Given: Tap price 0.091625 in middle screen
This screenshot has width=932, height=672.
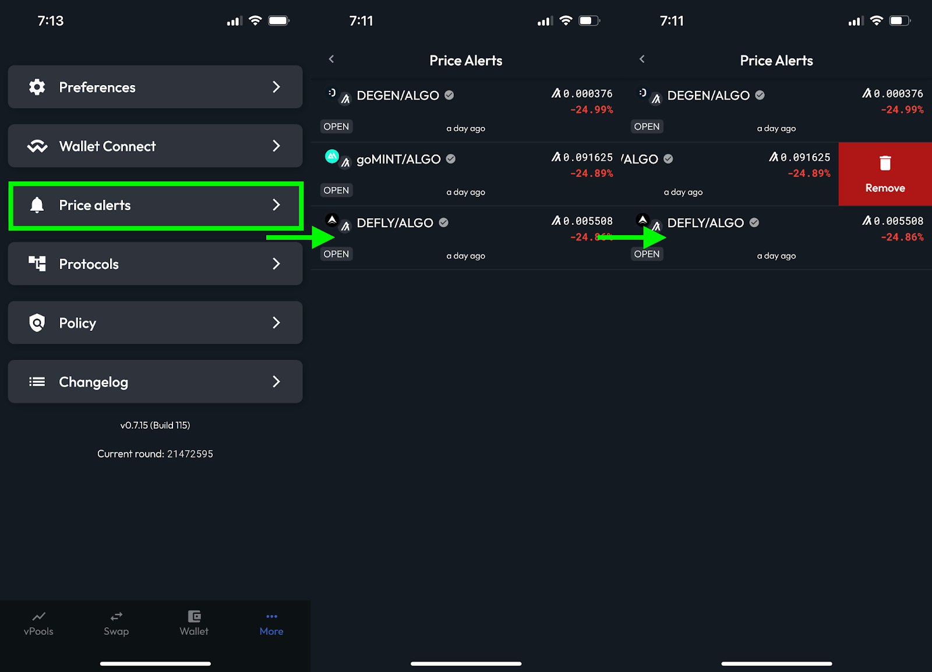Looking at the screenshot, I should [x=582, y=157].
